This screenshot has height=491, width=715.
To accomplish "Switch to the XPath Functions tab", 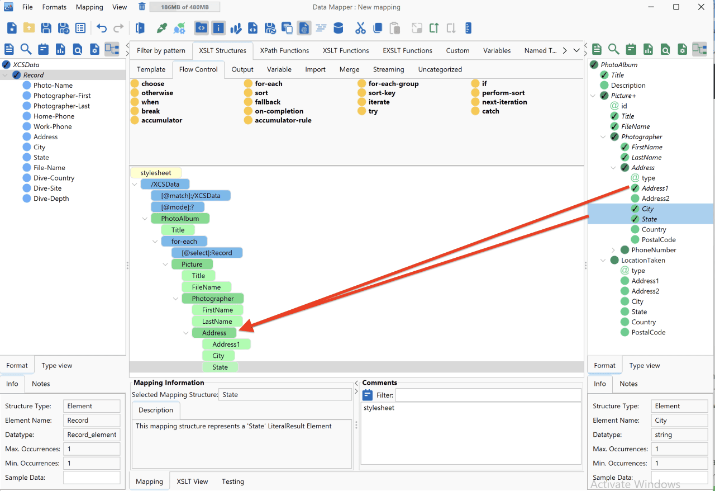I will 284,50.
